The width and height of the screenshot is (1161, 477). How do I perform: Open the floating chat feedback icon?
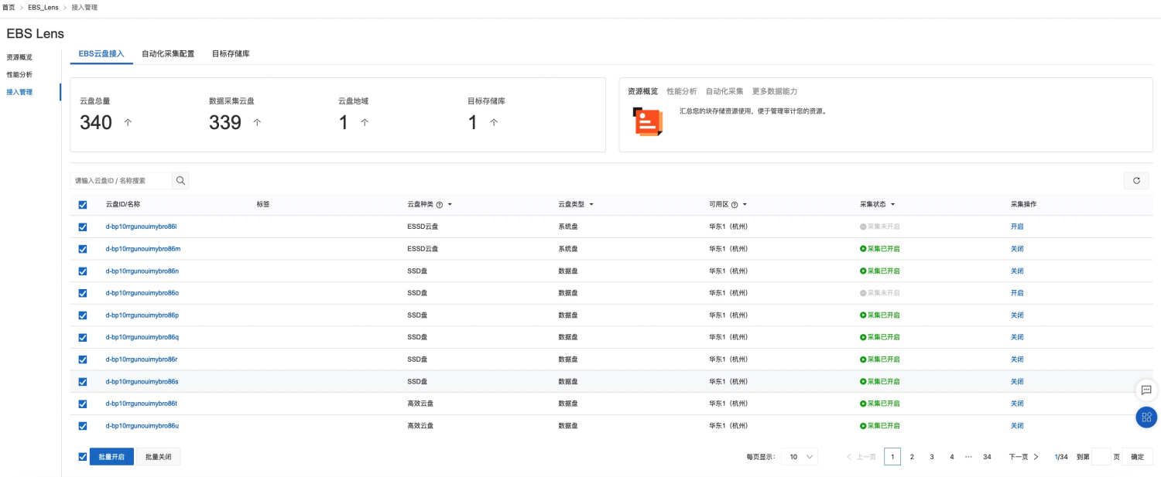1146,390
